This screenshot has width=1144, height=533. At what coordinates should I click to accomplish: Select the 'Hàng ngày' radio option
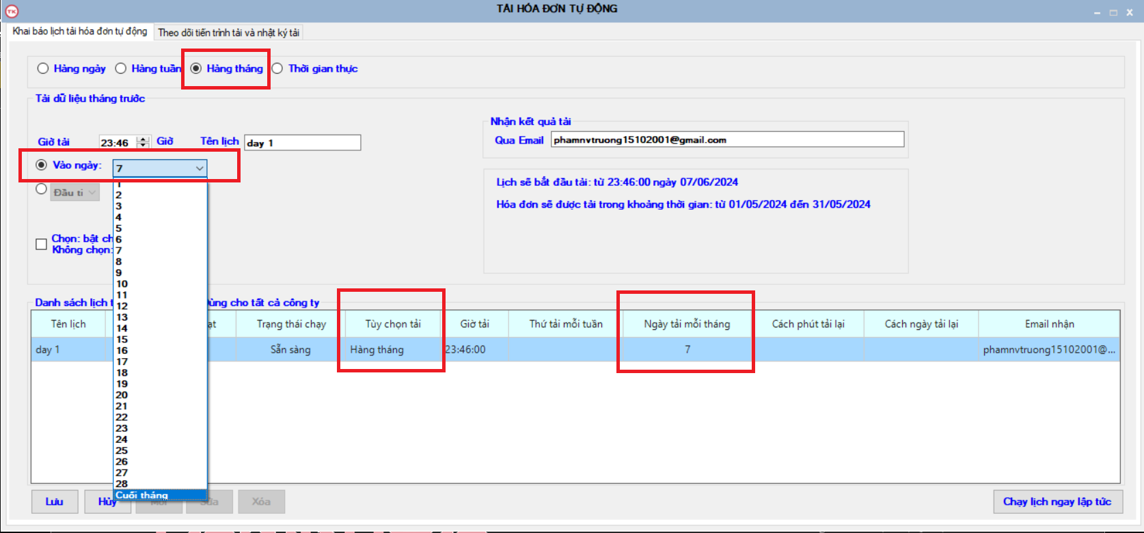pos(44,68)
